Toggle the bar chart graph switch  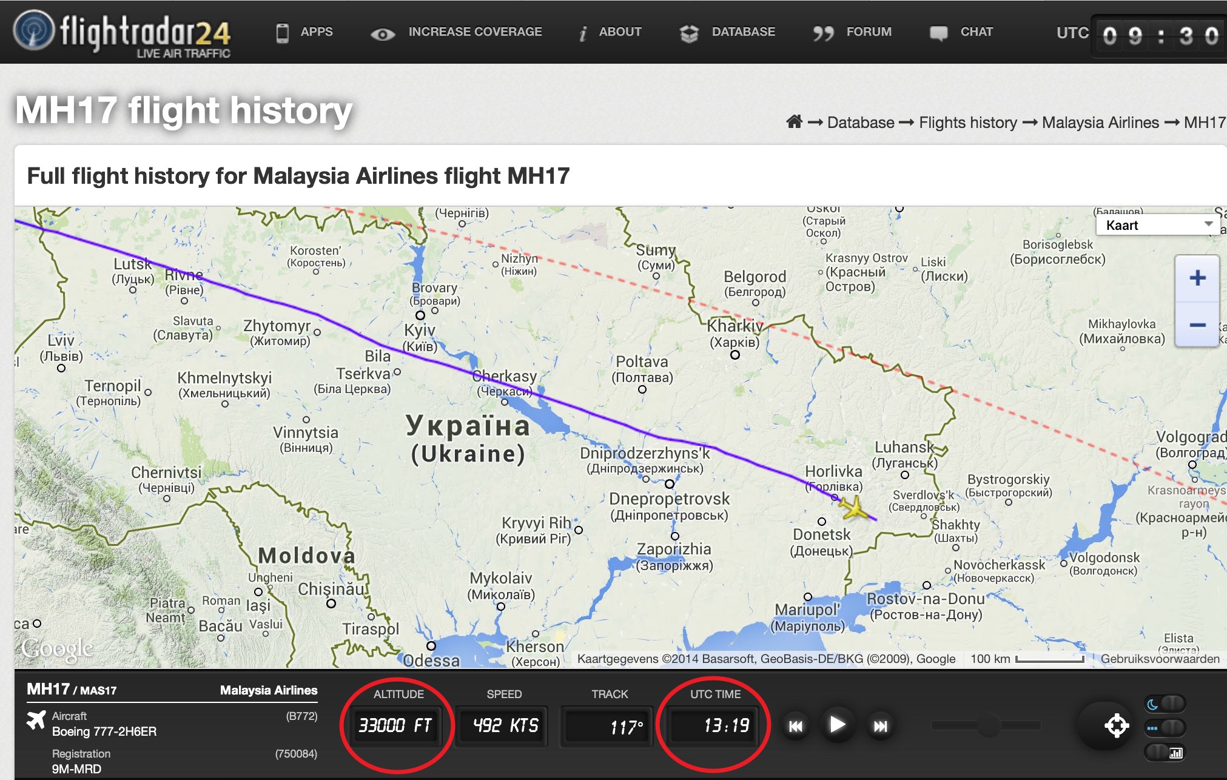pos(1165,753)
